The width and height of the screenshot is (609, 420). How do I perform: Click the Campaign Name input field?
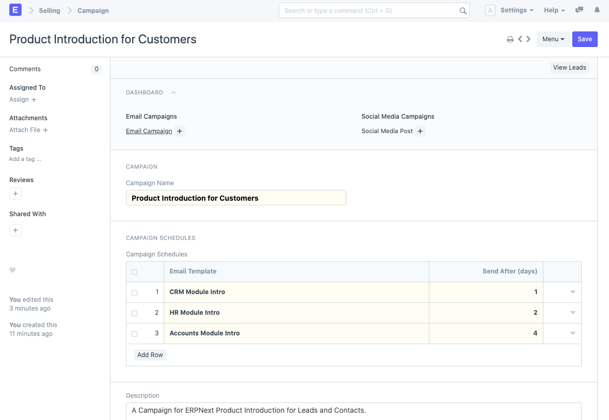point(236,198)
